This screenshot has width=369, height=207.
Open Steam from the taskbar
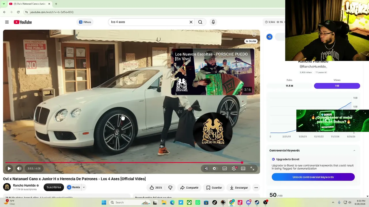coord(257,202)
